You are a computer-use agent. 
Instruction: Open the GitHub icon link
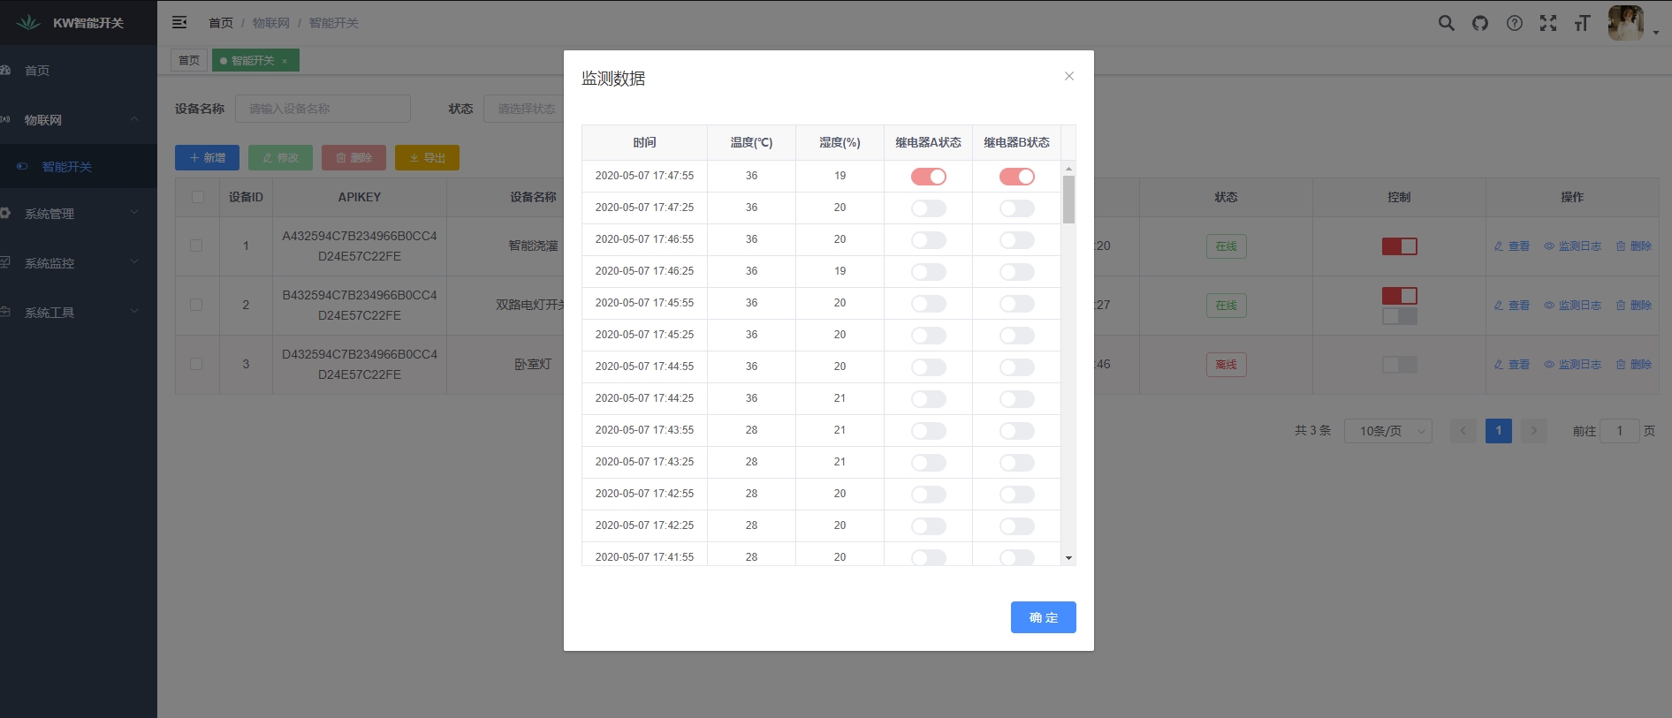pos(1480,23)
